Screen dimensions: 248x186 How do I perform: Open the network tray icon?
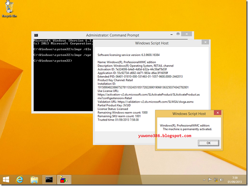(x=216, y=180)
